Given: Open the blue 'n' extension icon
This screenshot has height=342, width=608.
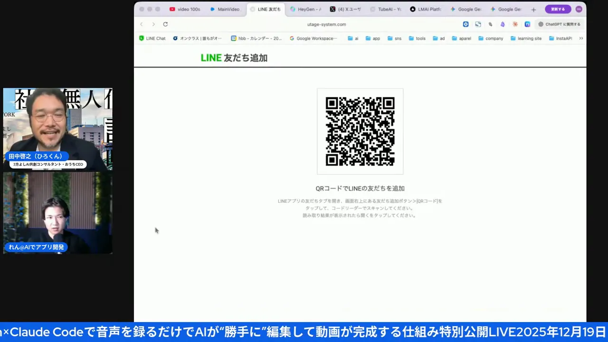Looking at the screenshot, I should (x=527, y=24).
